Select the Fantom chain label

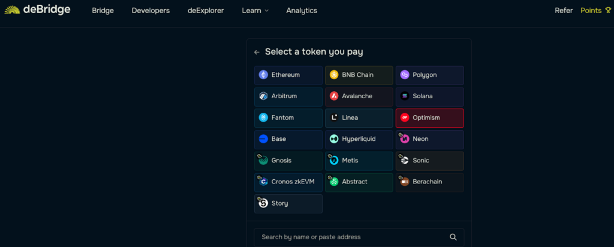[x=283, y=118]
